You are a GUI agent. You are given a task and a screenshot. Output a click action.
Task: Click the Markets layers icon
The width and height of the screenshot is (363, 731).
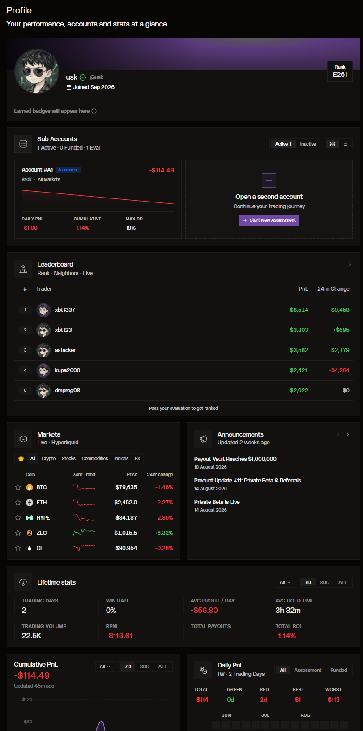[23, 439]
